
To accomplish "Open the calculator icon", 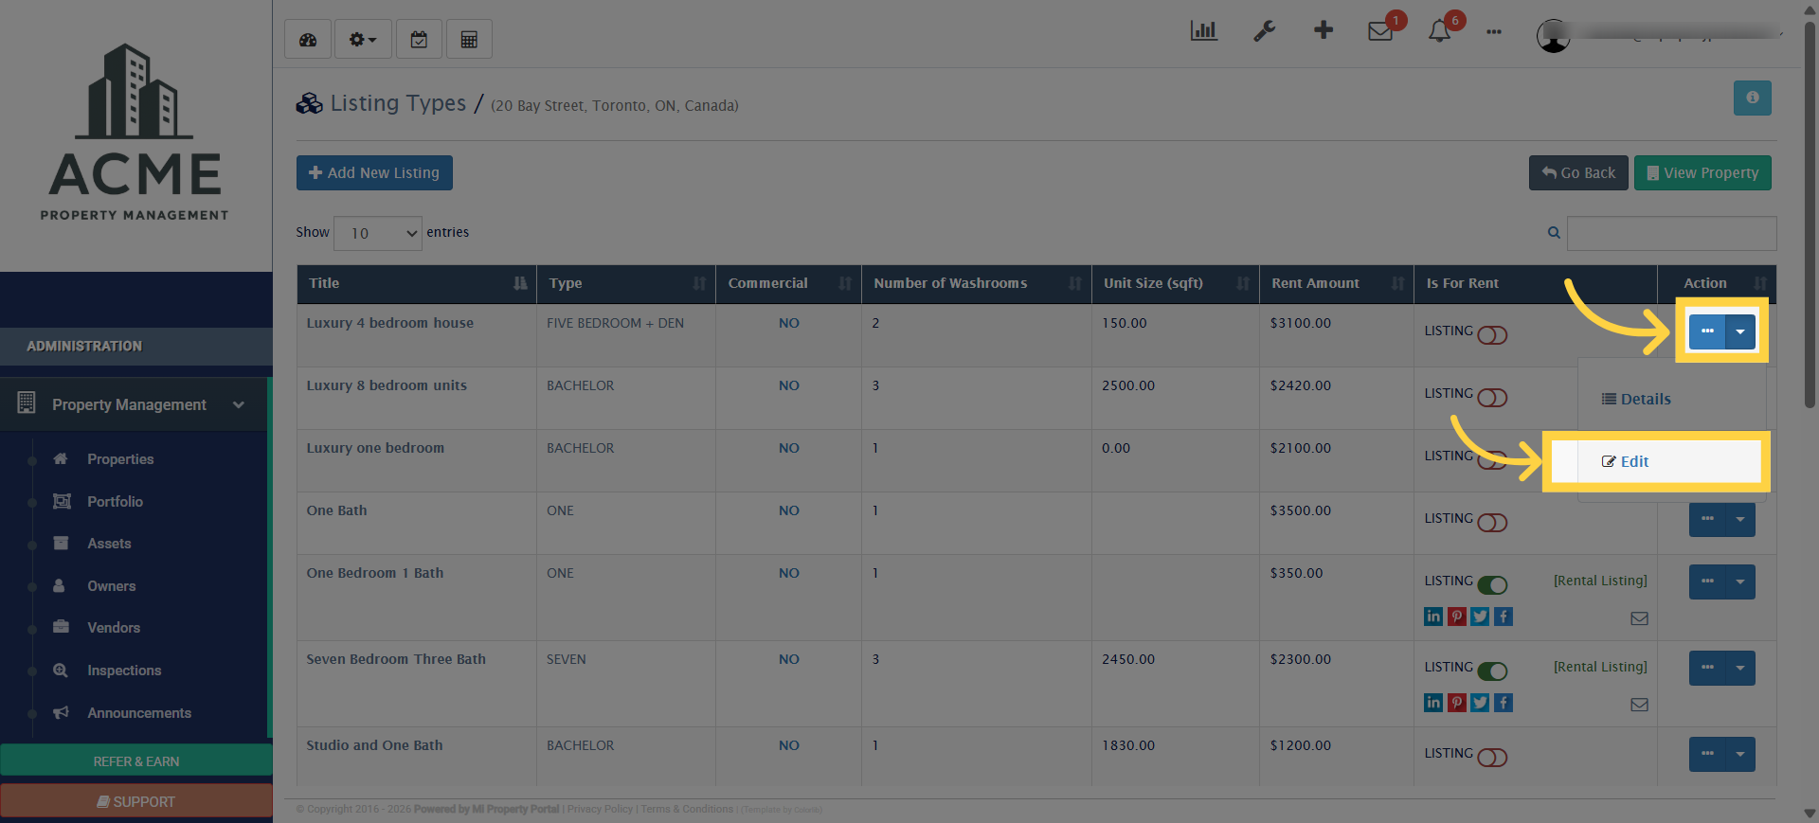I will tap(469, 40).
